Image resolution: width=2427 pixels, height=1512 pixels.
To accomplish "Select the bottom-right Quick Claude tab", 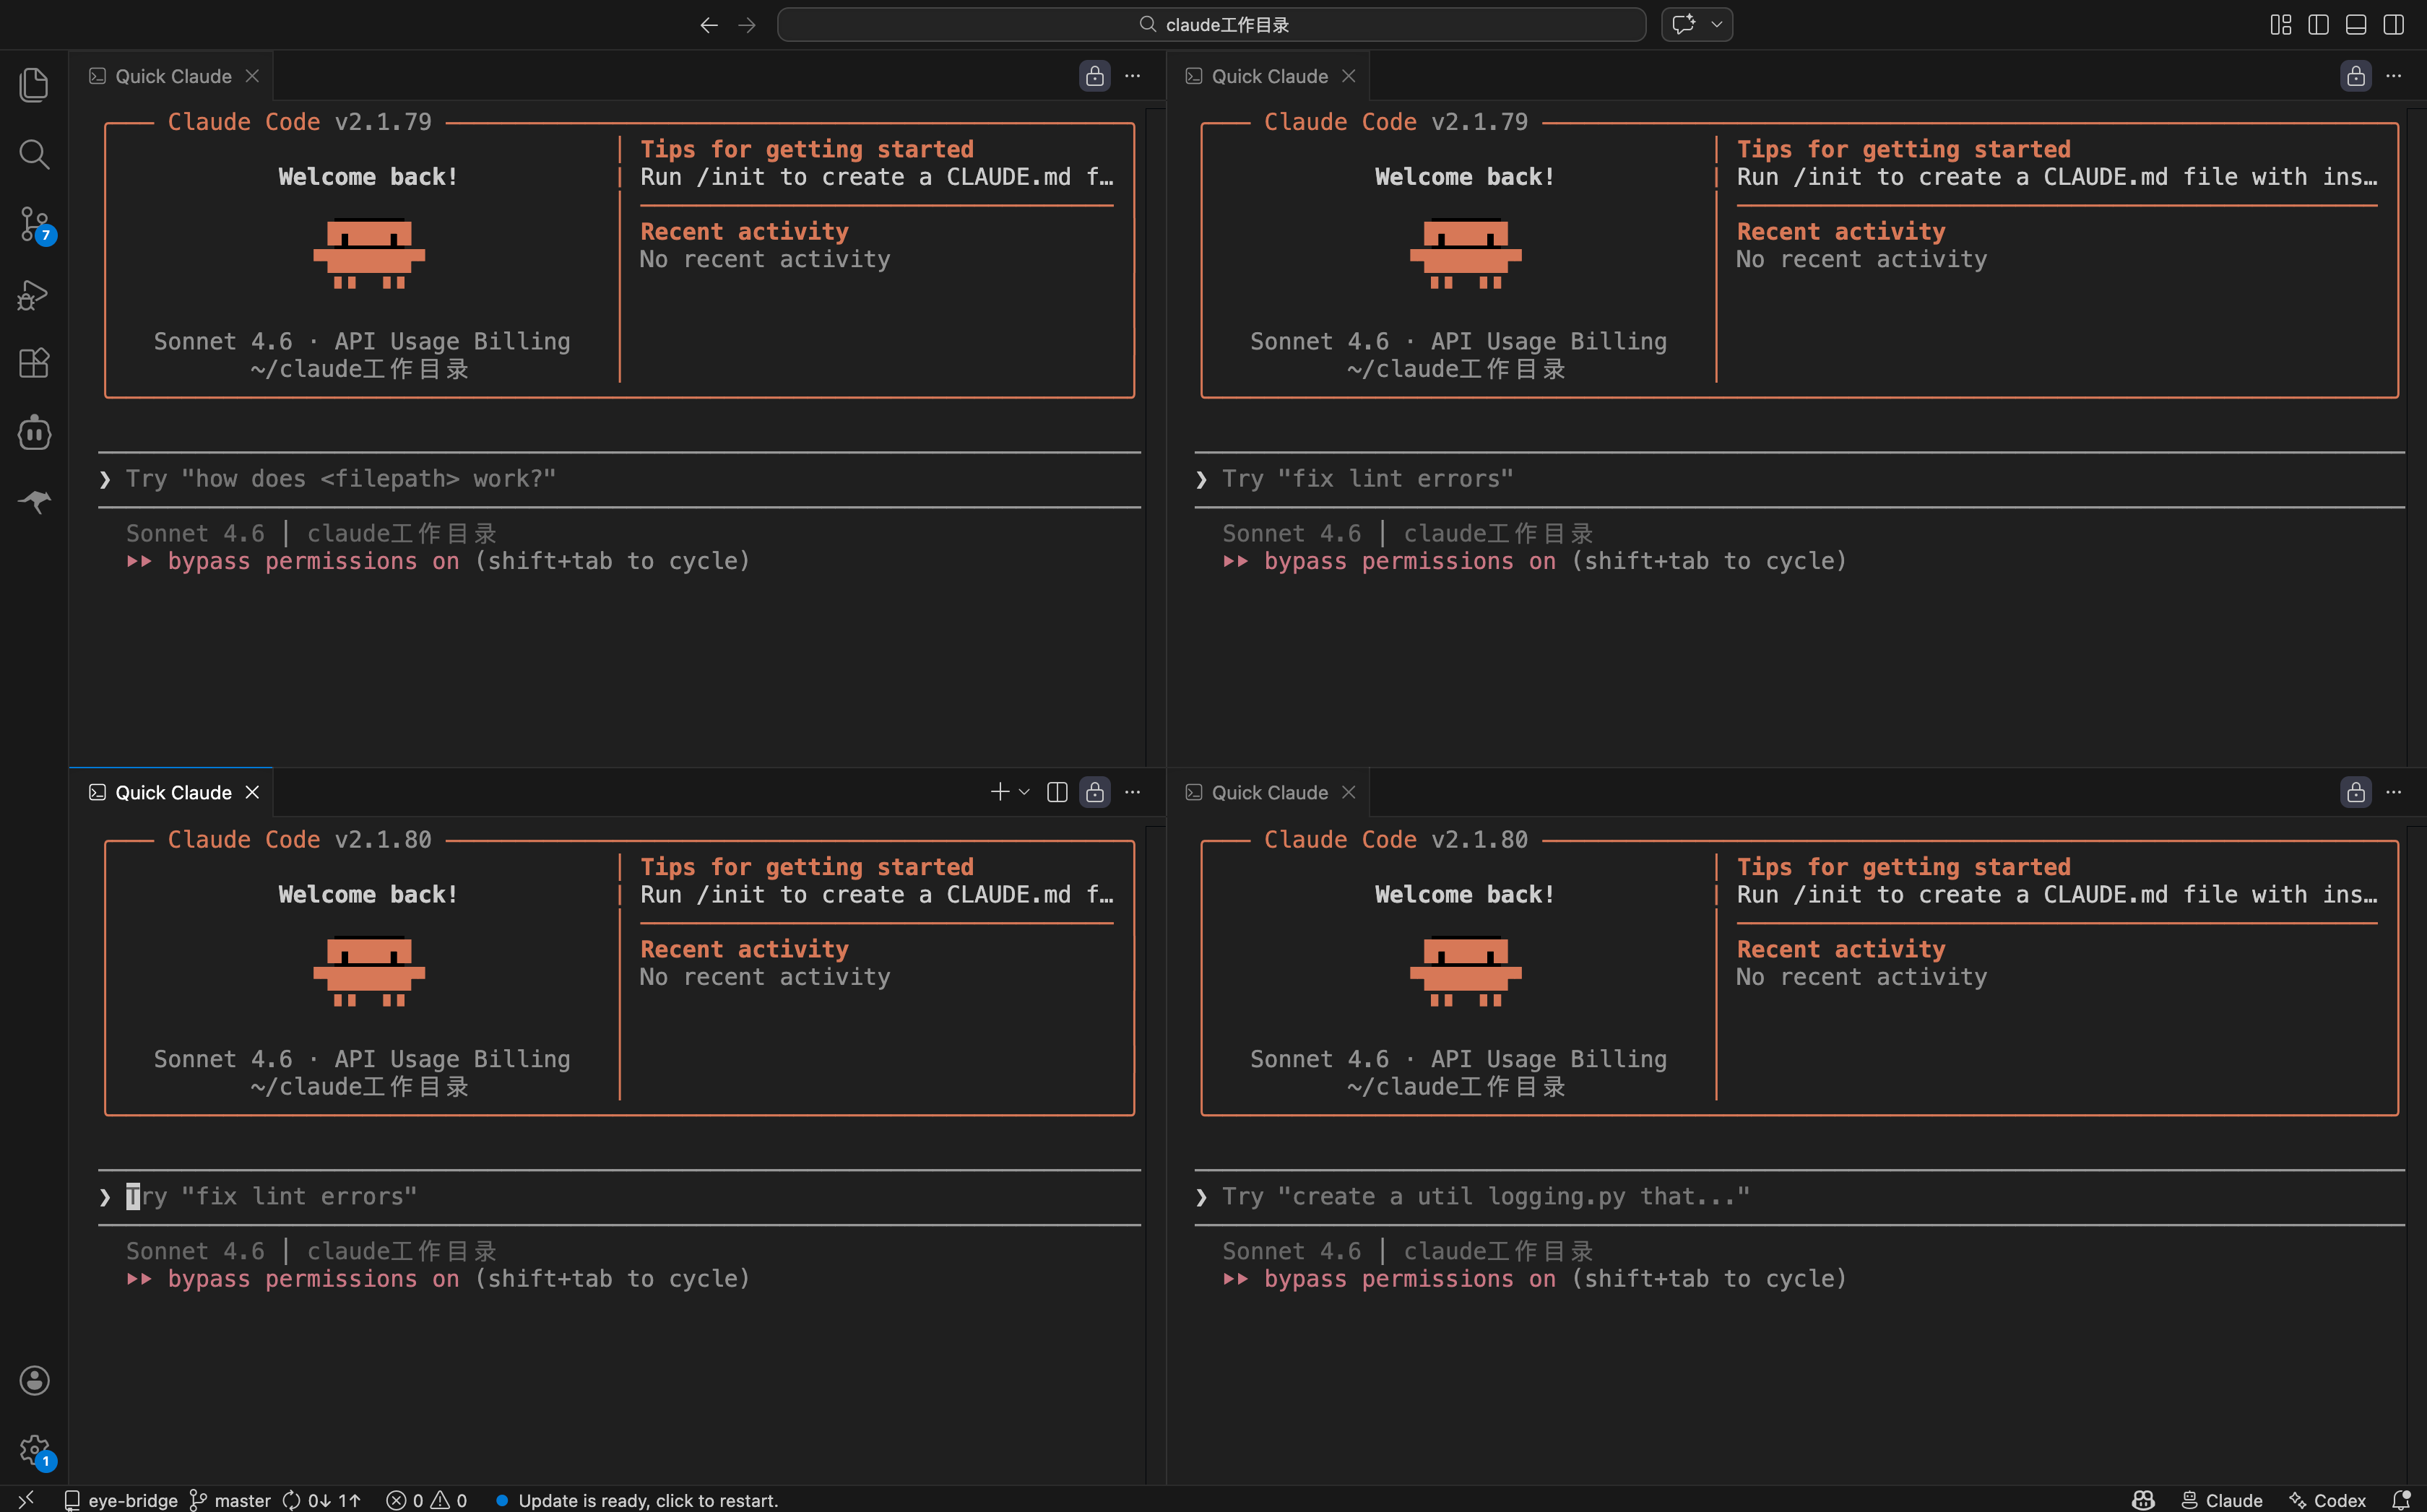I will coord(1268,792).
